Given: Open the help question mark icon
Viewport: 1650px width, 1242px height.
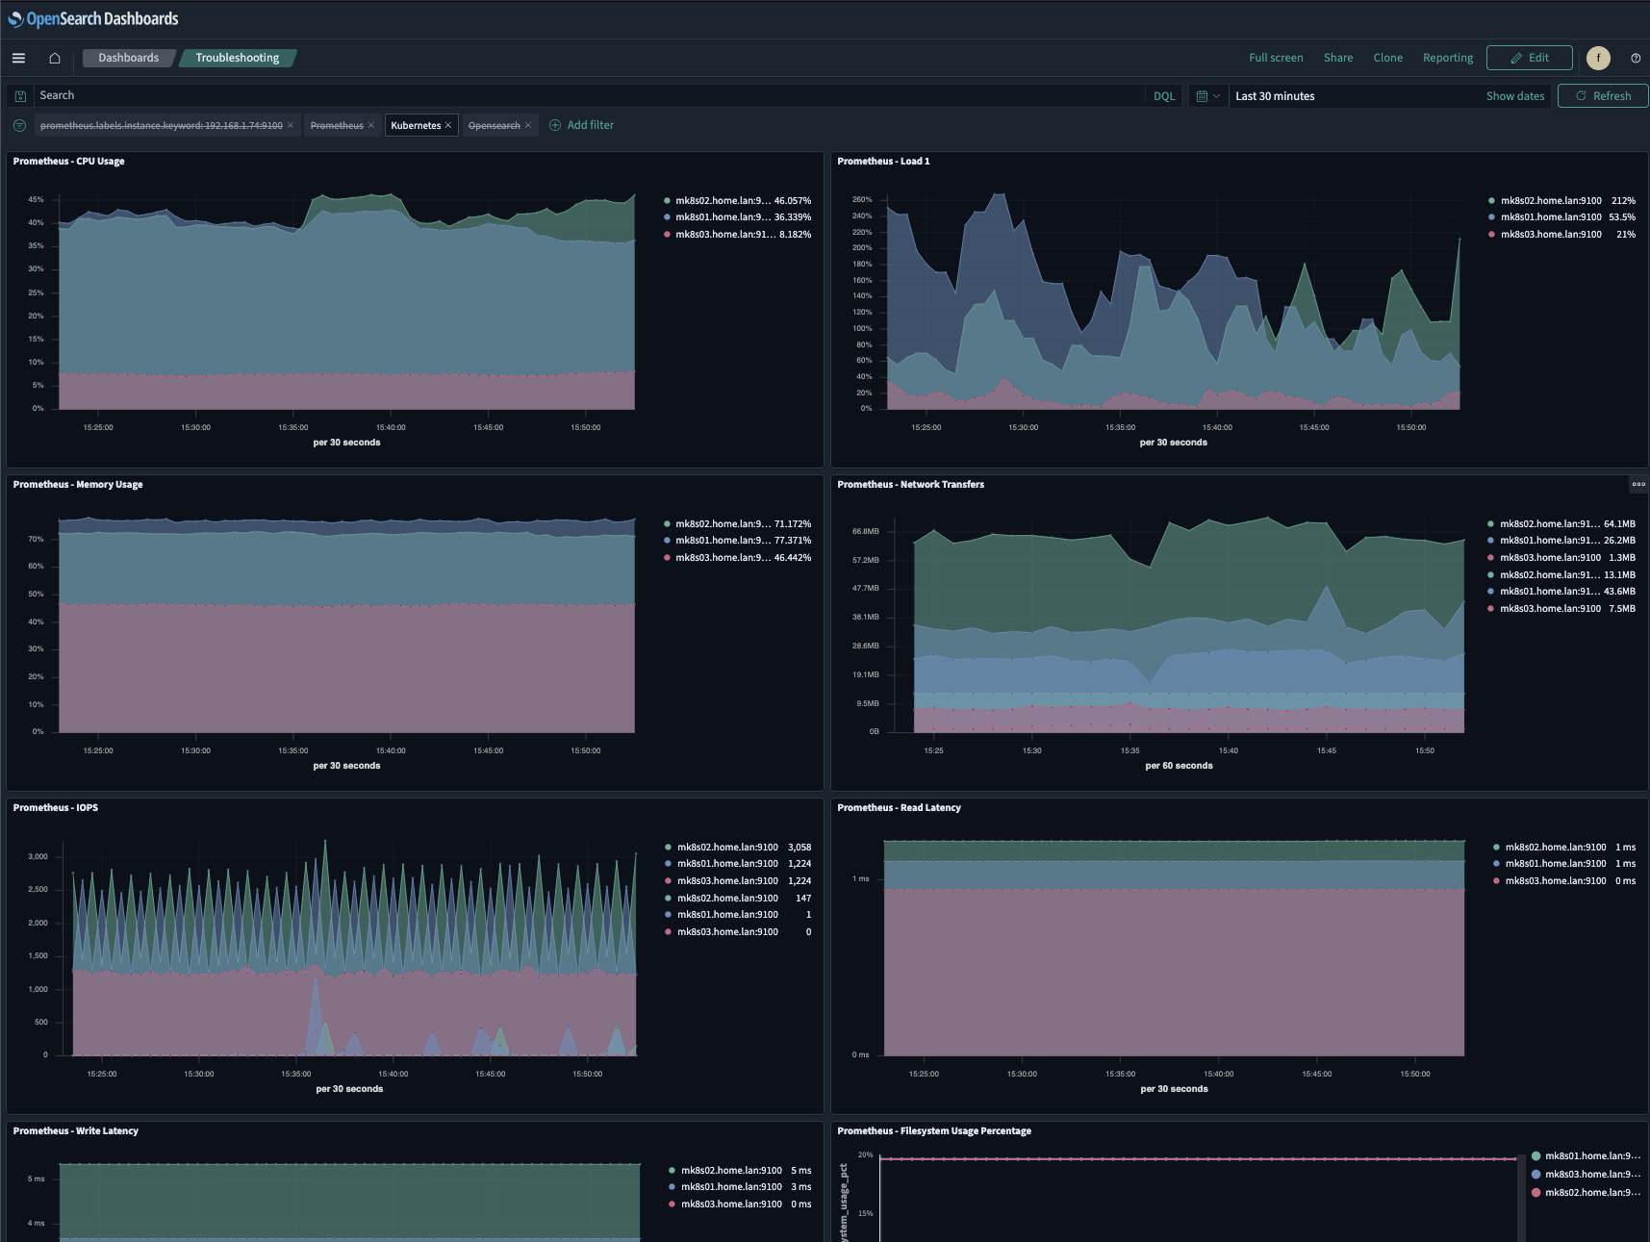Looking at the screenshot, I should (x=1636, y=58).
